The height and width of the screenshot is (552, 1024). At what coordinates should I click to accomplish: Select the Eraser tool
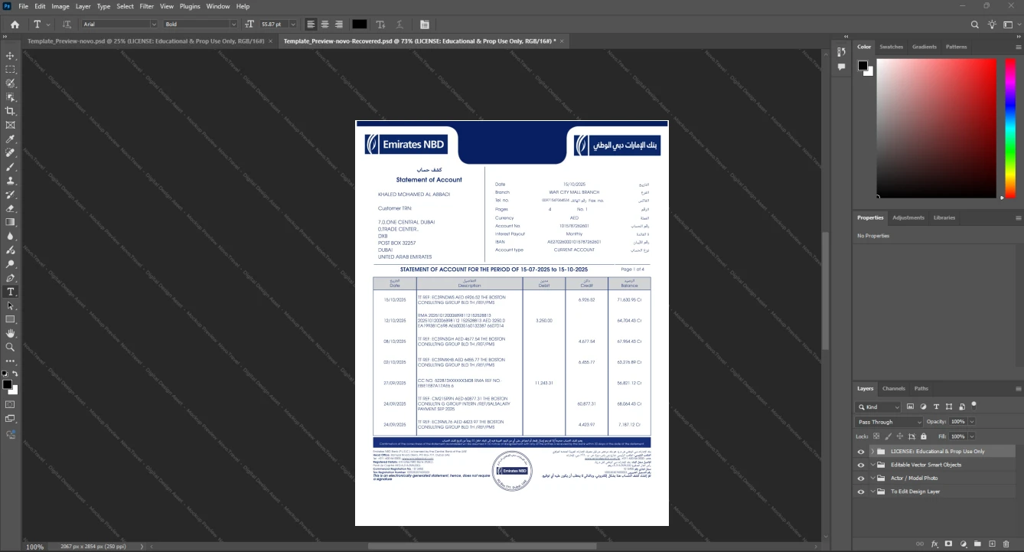click(x=11, y=208)
